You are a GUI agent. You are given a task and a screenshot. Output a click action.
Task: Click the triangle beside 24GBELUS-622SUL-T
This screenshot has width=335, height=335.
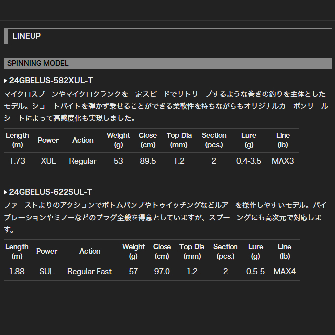[5, 192]
